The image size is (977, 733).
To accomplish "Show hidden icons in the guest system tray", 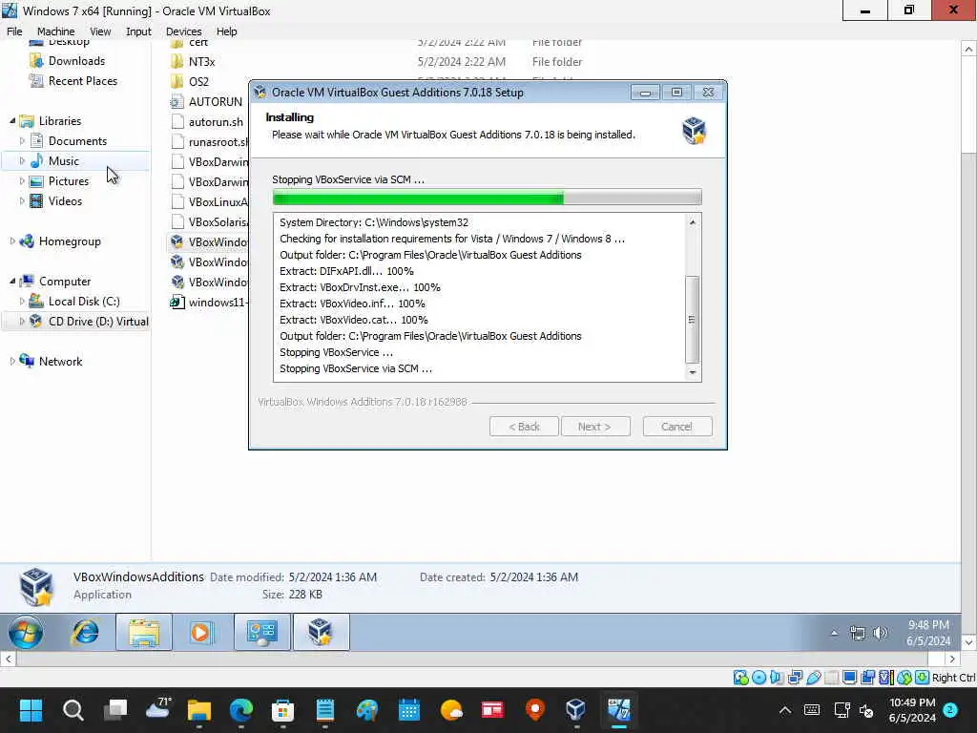I will click(834, 634).
